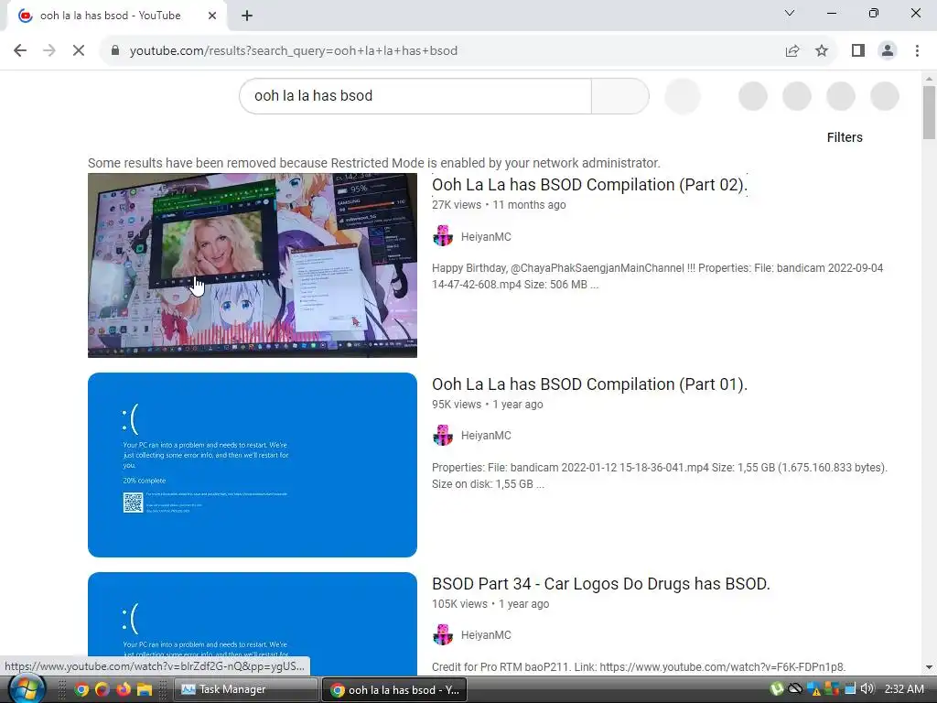Click the scrollbar down arrow

tap(929, 667)
